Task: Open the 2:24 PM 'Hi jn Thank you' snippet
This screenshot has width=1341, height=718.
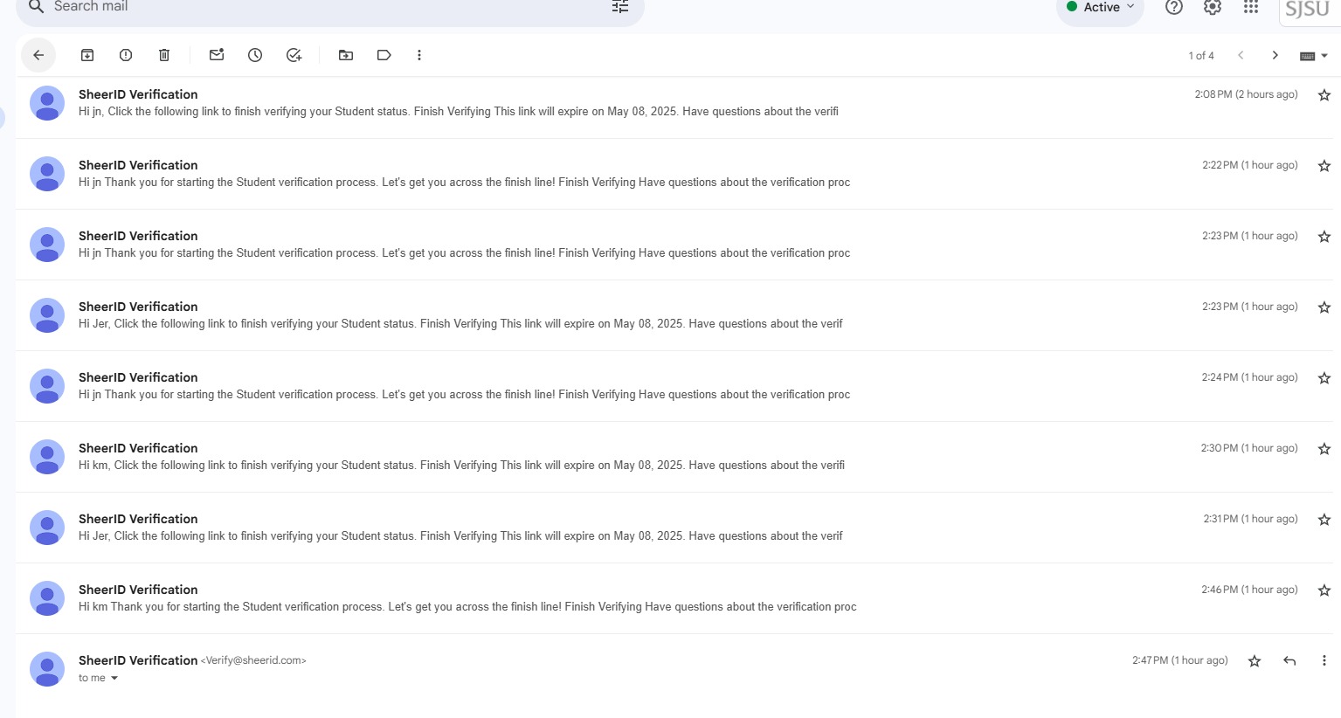Action: [464, 395]
